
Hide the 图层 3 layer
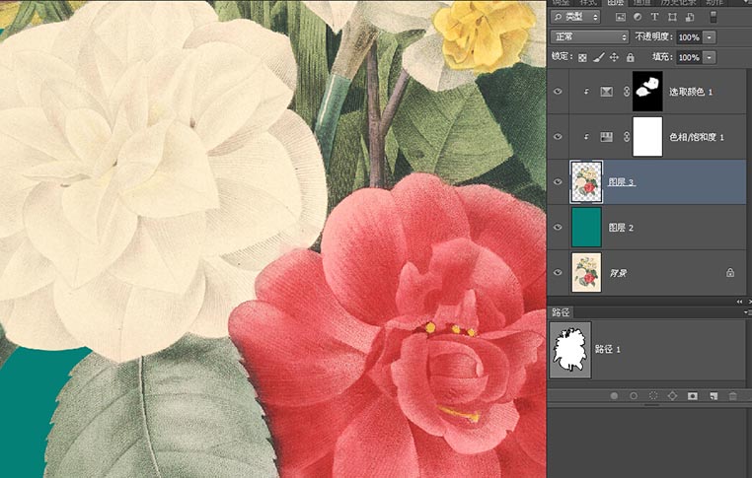[558, 182]
